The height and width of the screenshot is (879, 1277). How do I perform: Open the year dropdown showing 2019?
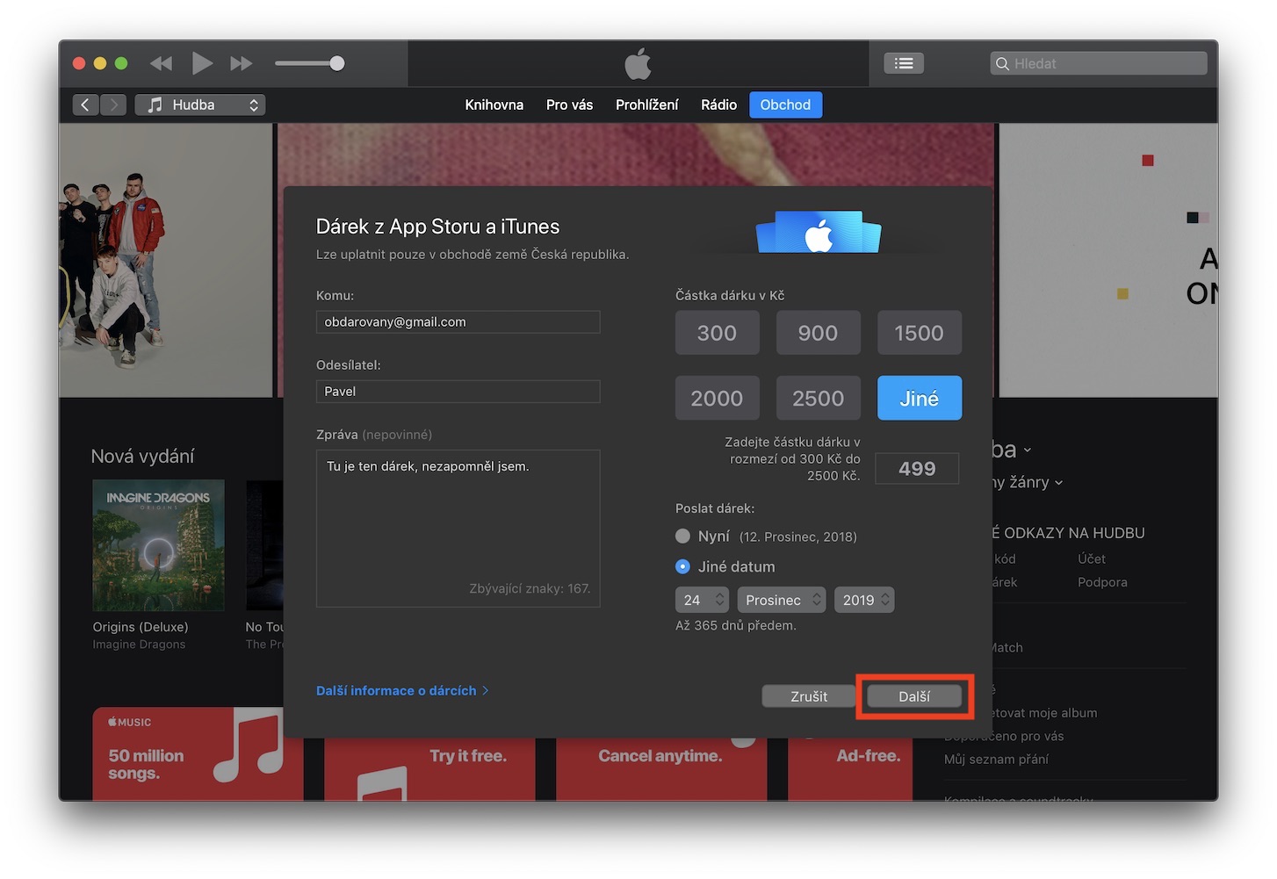[x=864, y=600]
